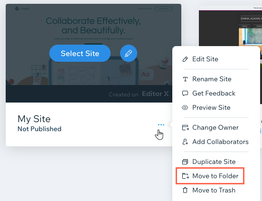This screenshot has width=262, height=201.
Task: Click the round blue pencil edit button
Action: click(x=129, y=53)
